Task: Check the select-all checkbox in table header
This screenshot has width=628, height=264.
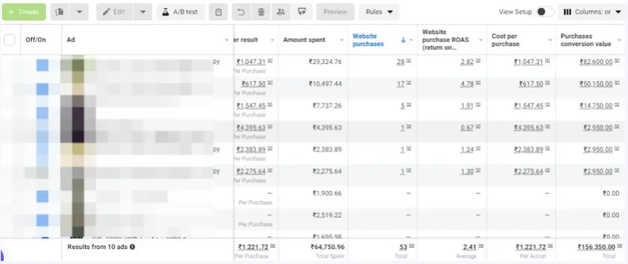Action: [9, 40]
